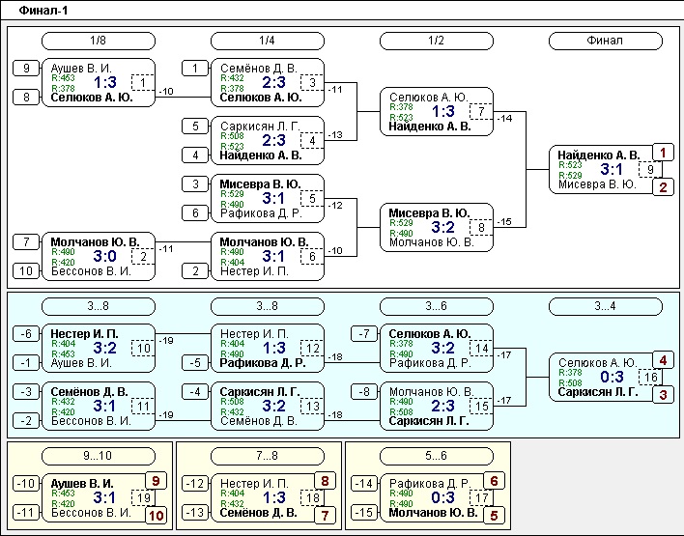
Task: Click score 0:3 in 3...4 match
Action: click(x=612, y=377)
